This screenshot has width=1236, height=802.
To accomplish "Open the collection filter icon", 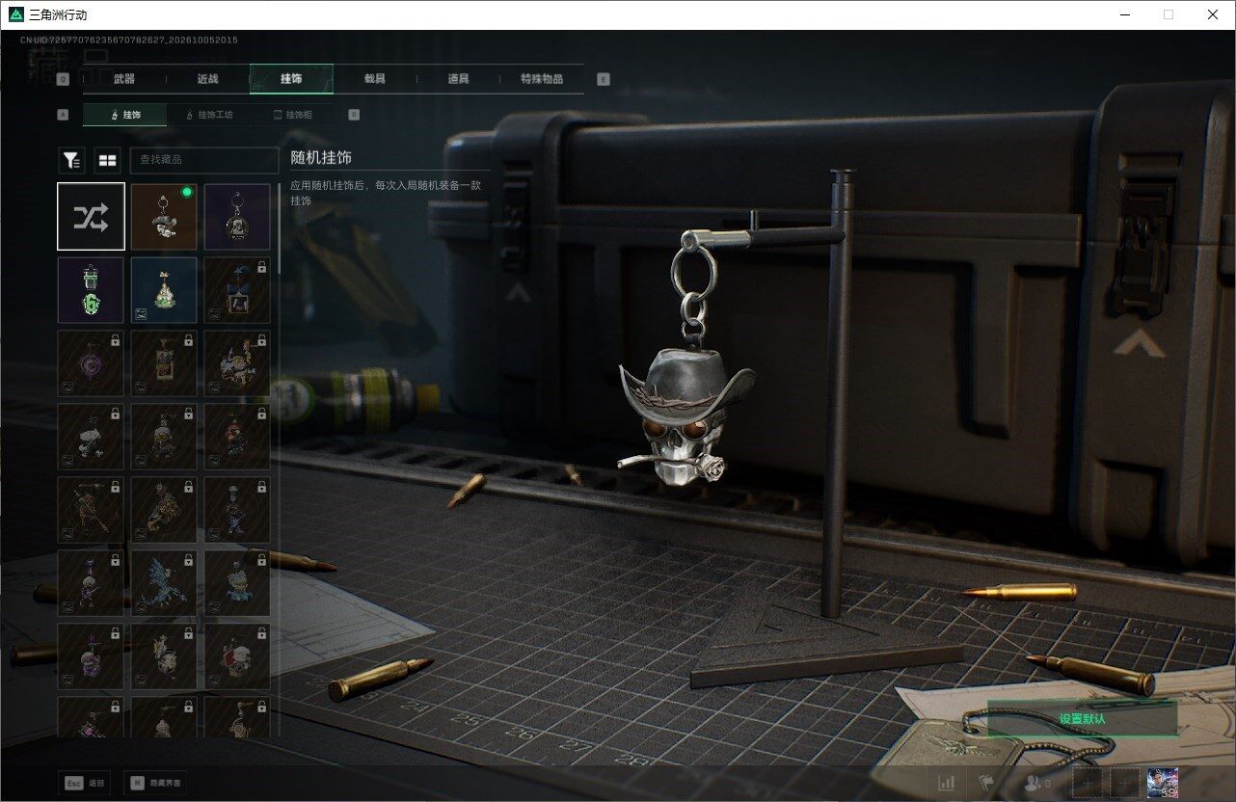I will click(71, 161).
